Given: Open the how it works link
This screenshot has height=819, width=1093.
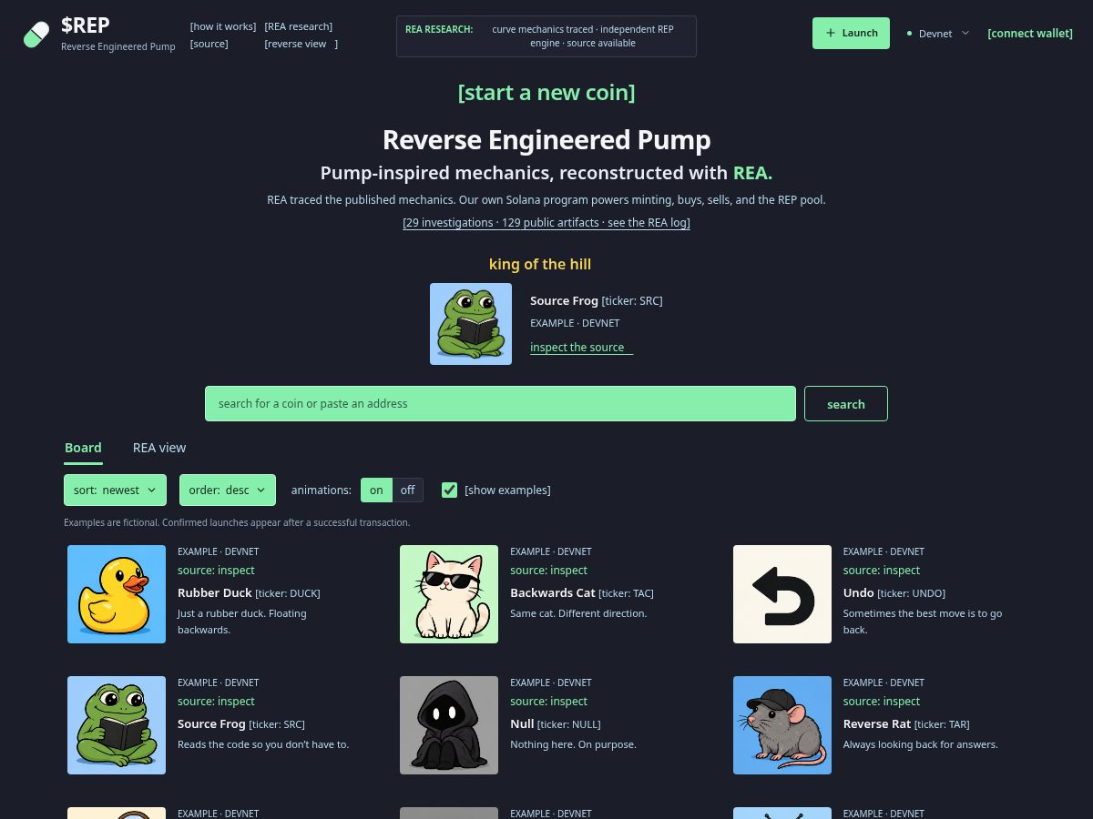Looking at the screenshot, I should tap(223, 26).
